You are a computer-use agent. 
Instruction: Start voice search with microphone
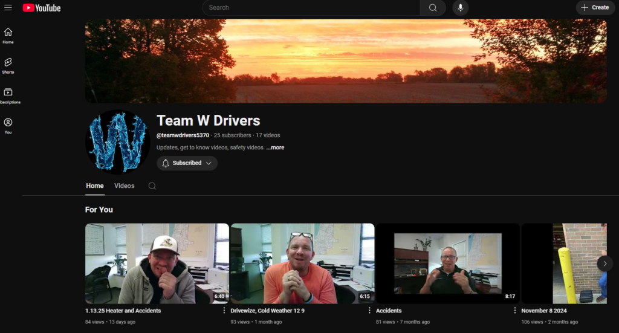pyautogui.click(x=460, y=7)
